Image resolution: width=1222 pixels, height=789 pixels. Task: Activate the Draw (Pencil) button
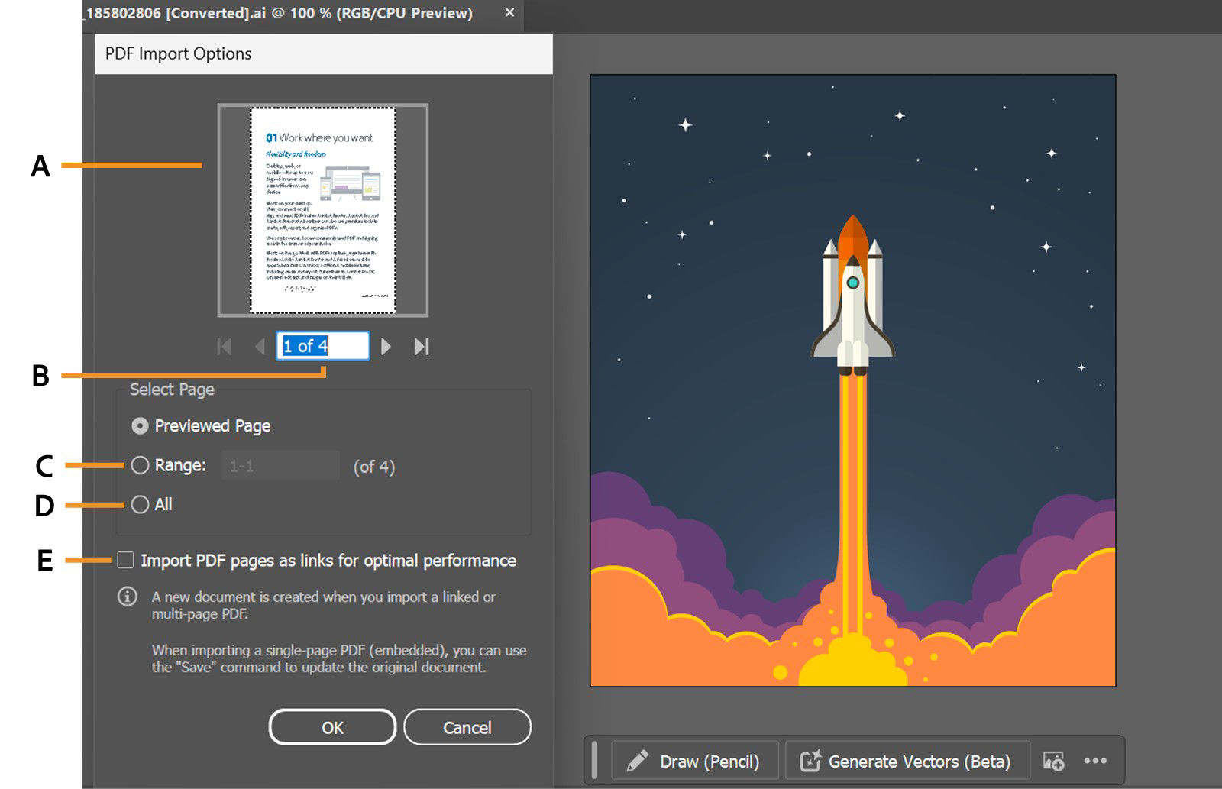pos(695,761)
